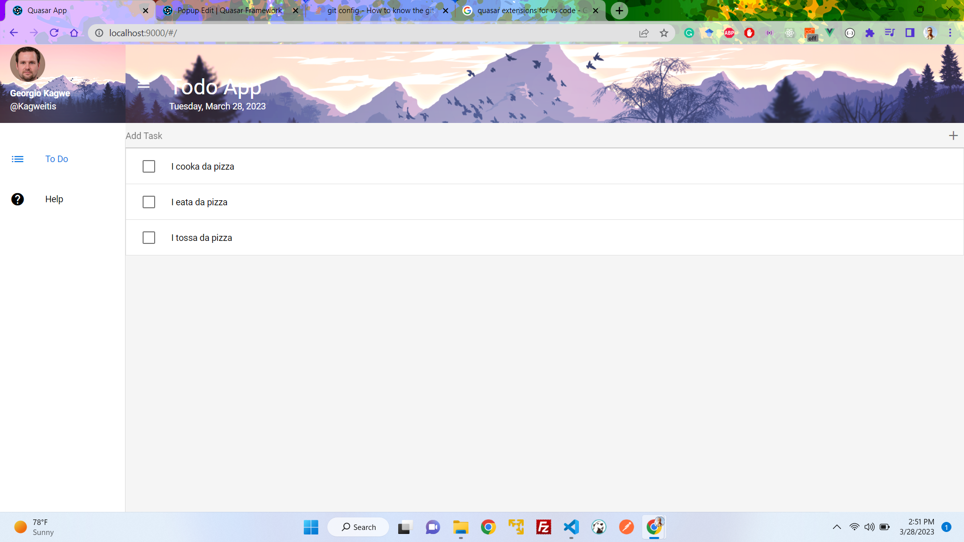Image resolution: width=964 pixels, height=542 pixels.
Task: Open Chrome's three-dot menu
Action: pyautogui.click(x=950, y=33)
